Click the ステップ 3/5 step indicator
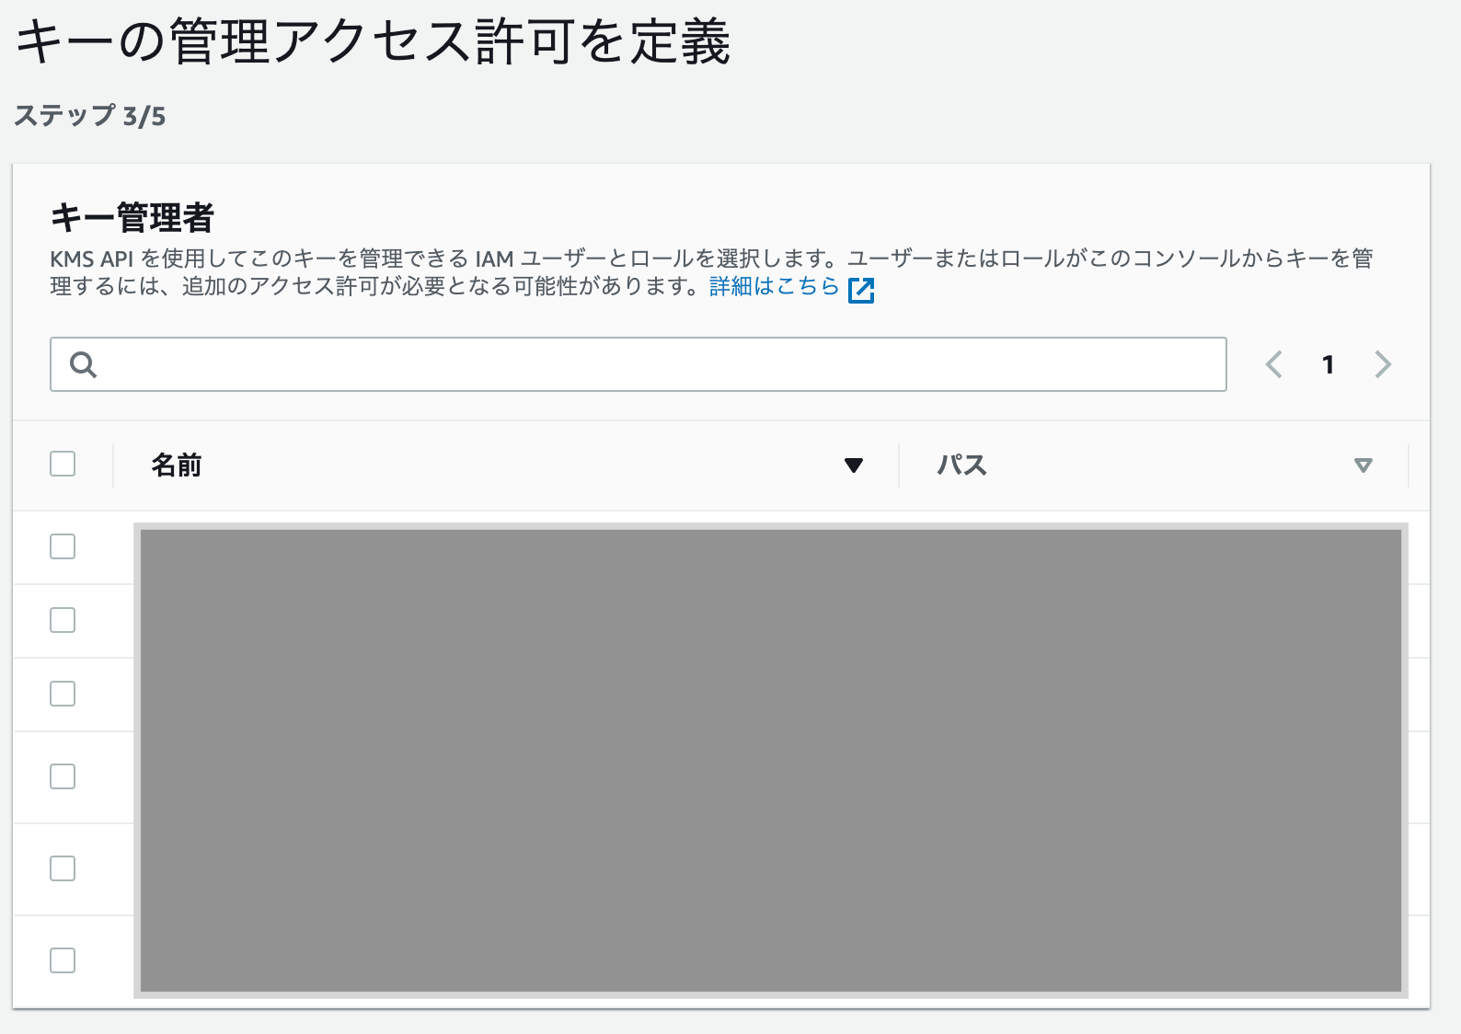 (90, 116)
